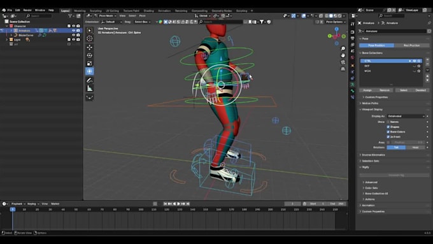This screenshot has width=433, height=244.
Task: Click Deselect bone collection button
Action: [x=420, y=90]
